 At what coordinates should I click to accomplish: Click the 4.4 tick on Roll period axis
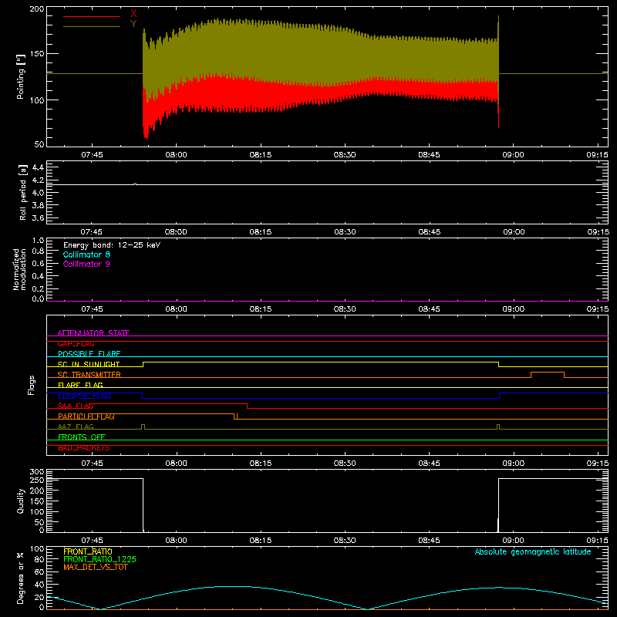click(38, 167)
